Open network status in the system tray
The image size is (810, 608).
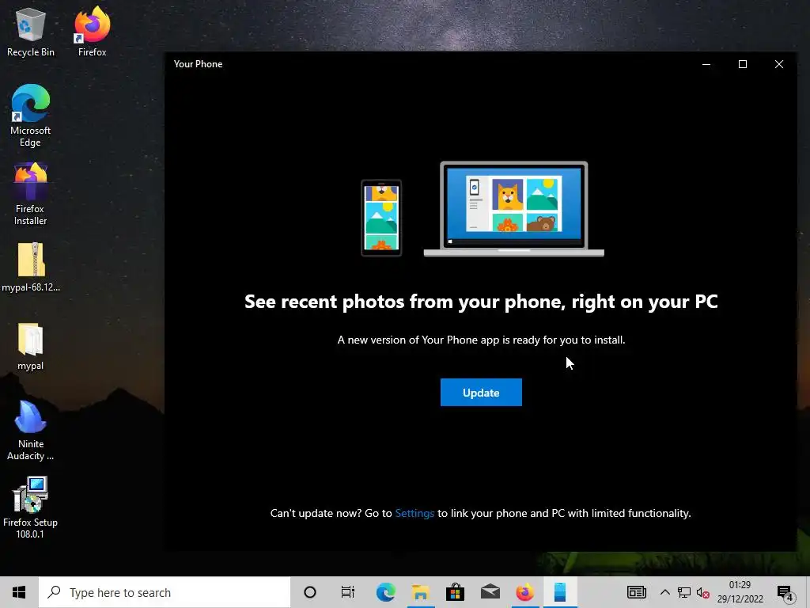point(684,592)
